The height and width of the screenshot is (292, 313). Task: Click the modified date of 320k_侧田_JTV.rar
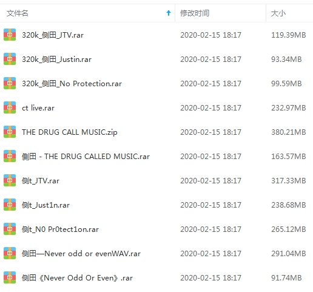[x=210, y=35]
